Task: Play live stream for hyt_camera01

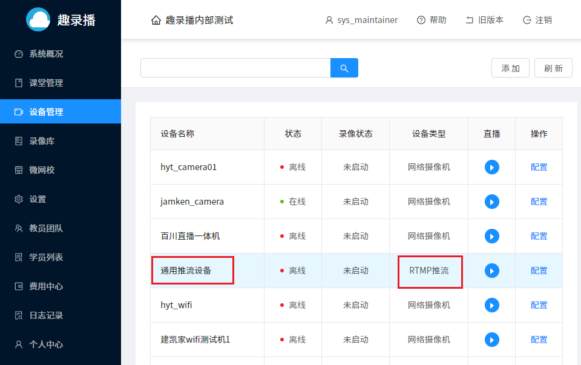Action: 491,167
